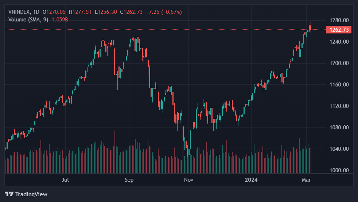Click the Jul label on time axis
The height and width of the screenshot is (202, 358).
point(65,179)
